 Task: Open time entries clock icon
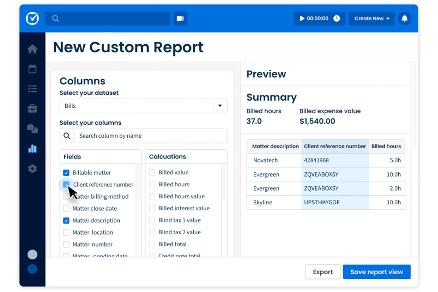pos(336,18)
